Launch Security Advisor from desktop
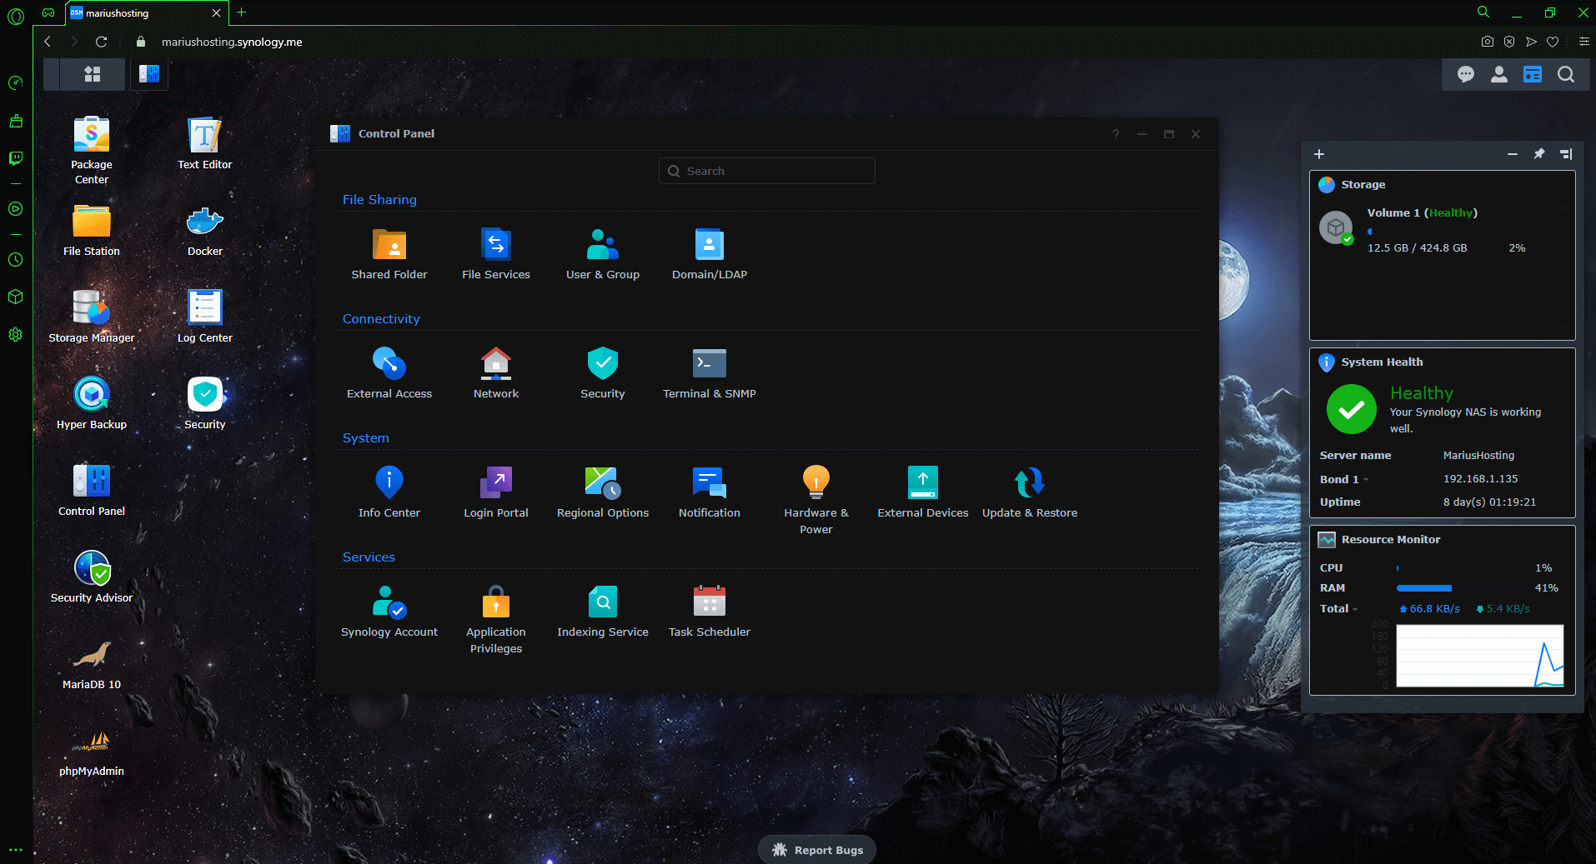 [x=92, y=577]
